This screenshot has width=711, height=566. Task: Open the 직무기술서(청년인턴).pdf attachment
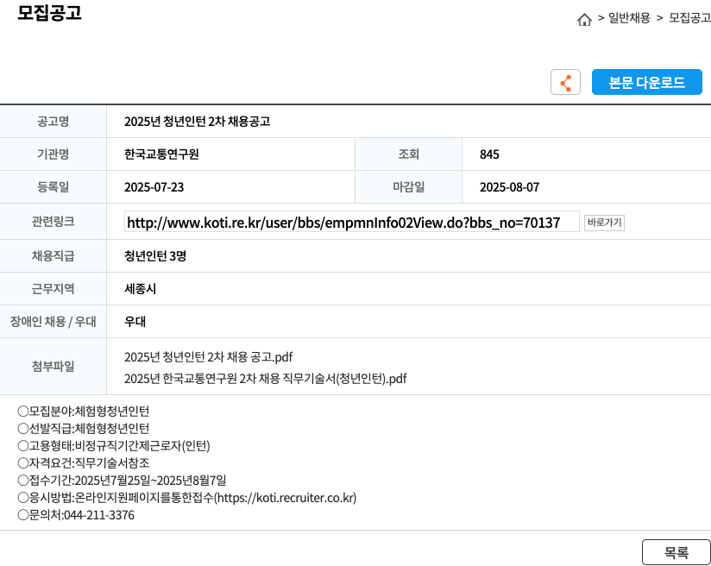[265, 378]
